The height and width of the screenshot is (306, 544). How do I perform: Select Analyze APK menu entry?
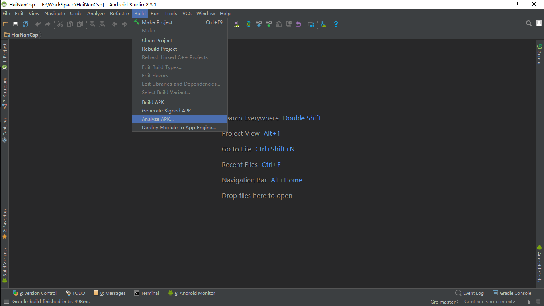pyautogui.click(x=180, y=119)
